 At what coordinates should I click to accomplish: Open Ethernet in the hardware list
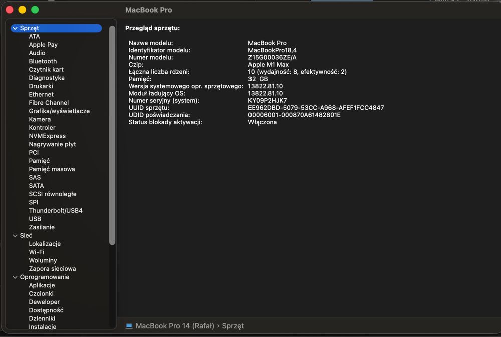point(41,94)
